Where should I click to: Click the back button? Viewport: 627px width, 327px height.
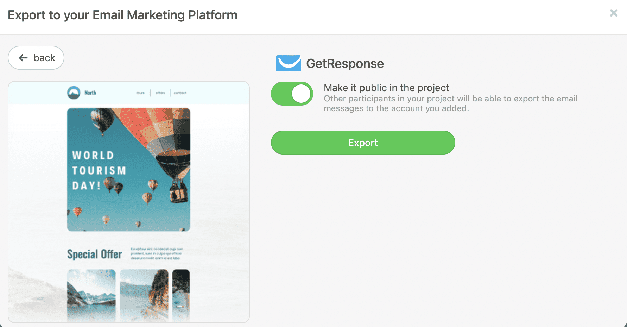36,58
